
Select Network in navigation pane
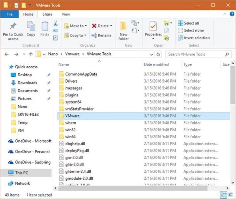23,183
